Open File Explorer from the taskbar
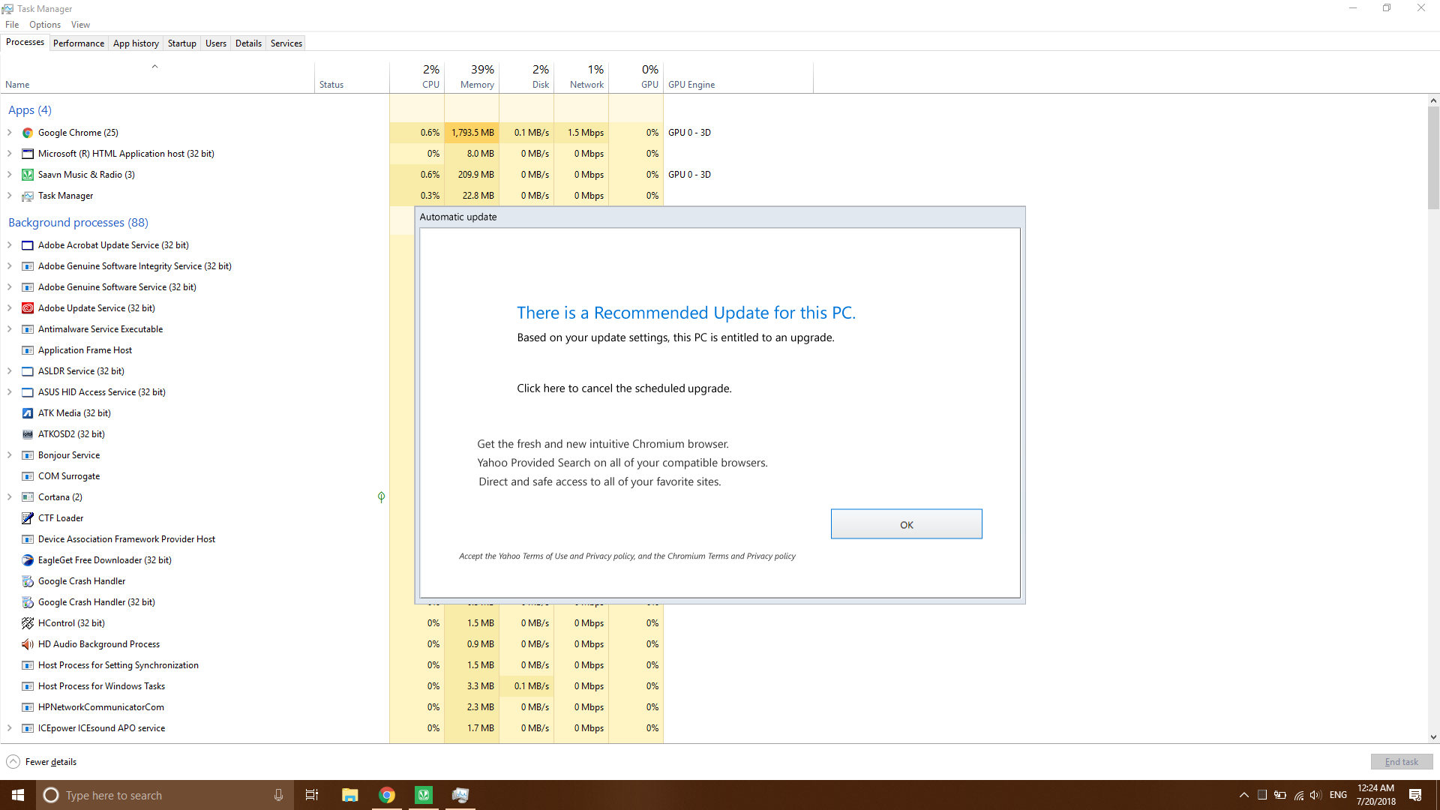This screenshot has height=810, width=1440. click(349, 794)
